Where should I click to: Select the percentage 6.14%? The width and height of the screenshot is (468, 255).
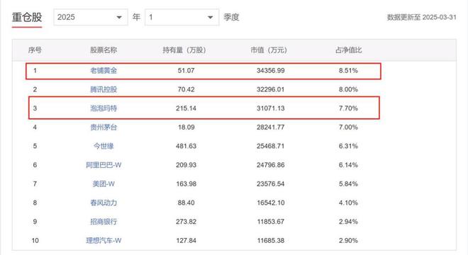tap(348, 165)
